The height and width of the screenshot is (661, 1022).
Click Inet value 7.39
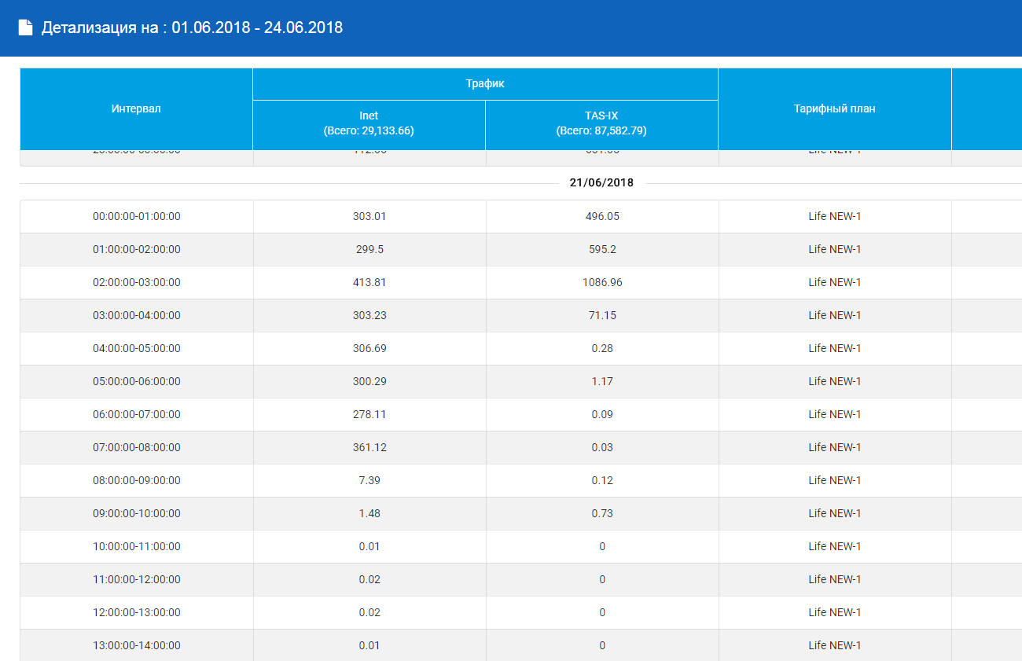coord(369,480)
